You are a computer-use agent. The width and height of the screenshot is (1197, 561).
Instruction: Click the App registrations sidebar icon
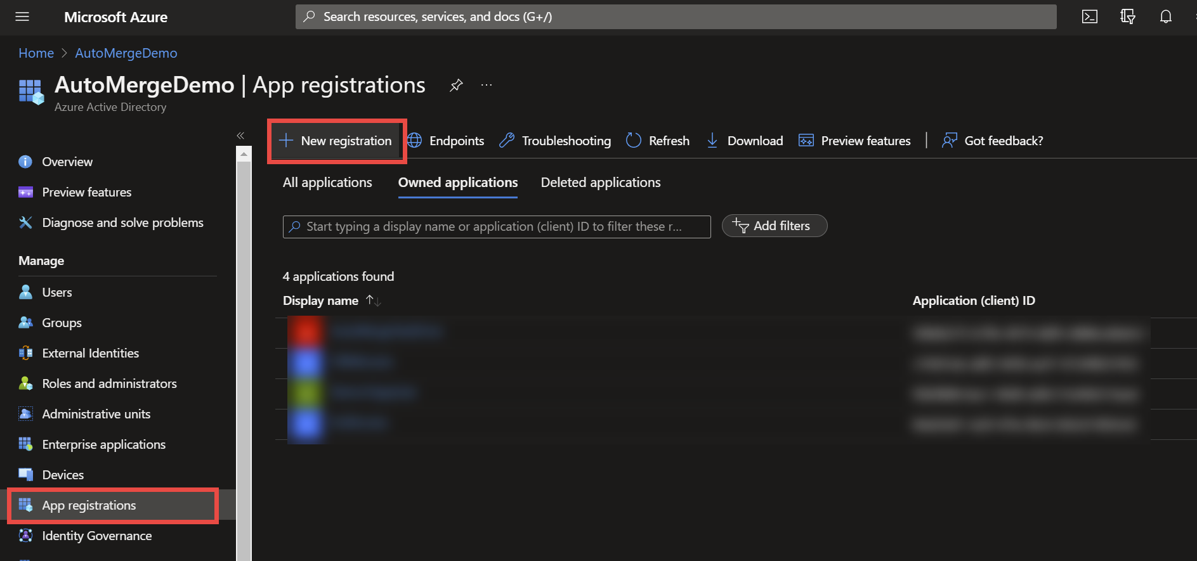coord(25,505)
